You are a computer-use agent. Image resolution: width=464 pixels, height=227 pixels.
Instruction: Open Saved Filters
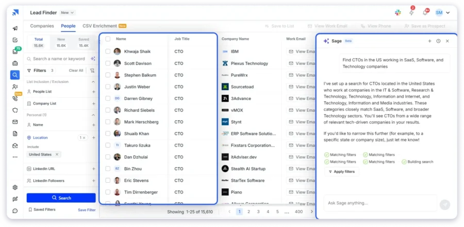click(x=42, y=209)
